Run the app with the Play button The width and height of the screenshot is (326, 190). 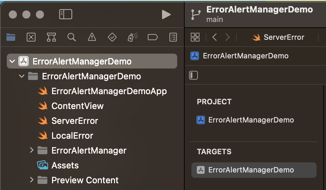point(166,14)
